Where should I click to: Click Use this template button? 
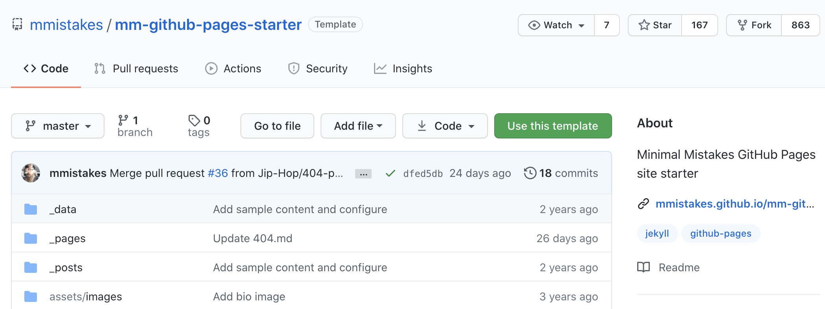coord(553,126)
